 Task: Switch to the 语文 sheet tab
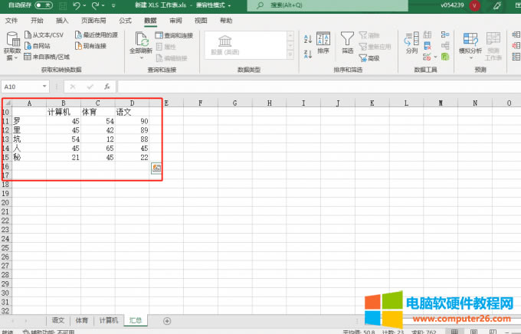coord(57,320)
